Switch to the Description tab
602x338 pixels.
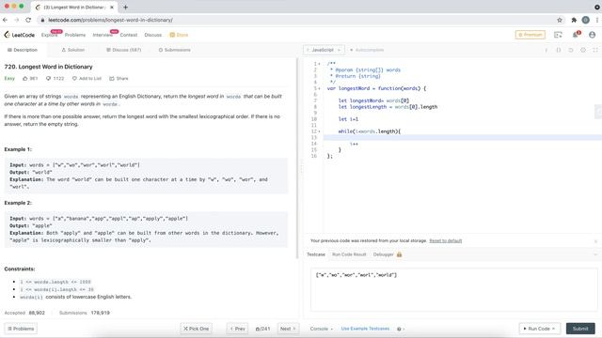pyautogui.click(x=23, y=50)
